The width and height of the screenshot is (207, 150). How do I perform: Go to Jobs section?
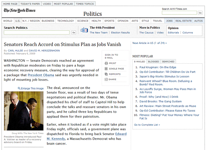[x=169, y=21]
